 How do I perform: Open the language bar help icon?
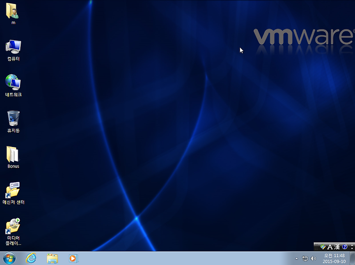pyautogui.click(x=345, y=247)
